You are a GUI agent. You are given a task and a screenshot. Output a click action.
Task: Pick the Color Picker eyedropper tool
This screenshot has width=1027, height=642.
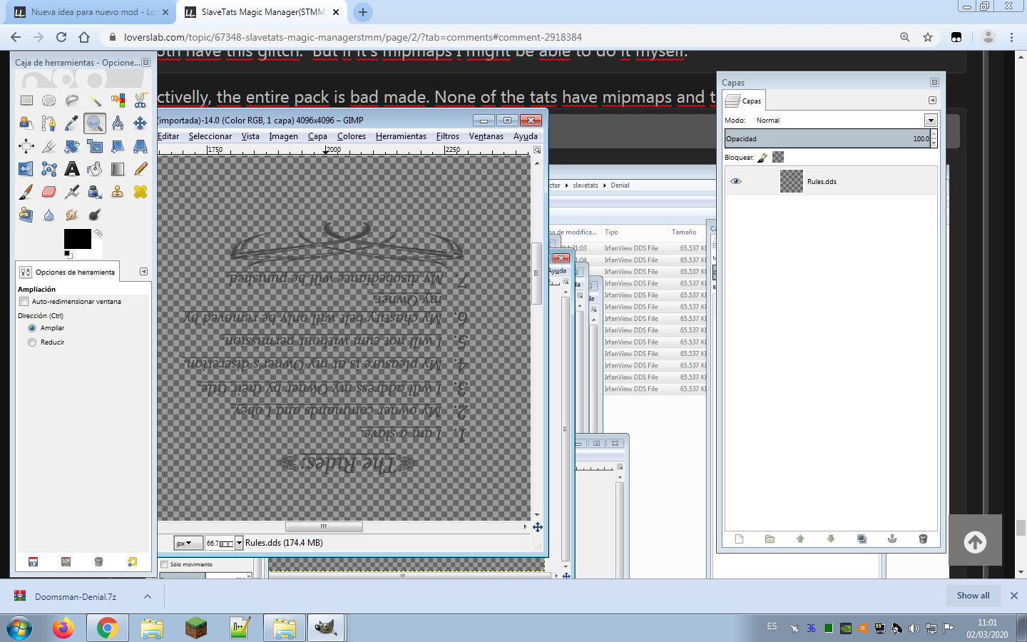pyautogui.click(x=72, y=123)
